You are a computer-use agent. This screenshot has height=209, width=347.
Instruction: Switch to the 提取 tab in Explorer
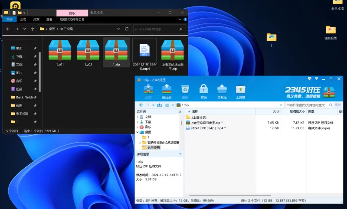coord(72,13)
